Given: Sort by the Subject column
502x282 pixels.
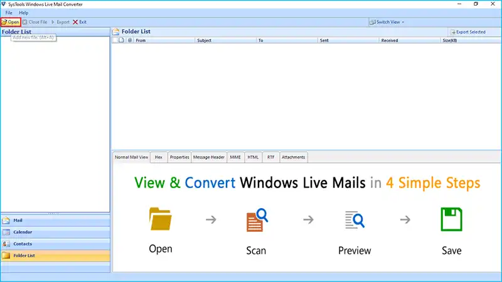Looking at the screenshot, I should [x=225, y=40].
